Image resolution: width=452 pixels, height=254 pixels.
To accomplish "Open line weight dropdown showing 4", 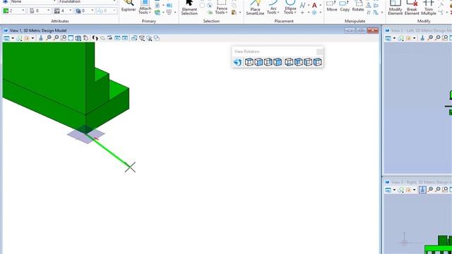I will (x=70, y=11).
